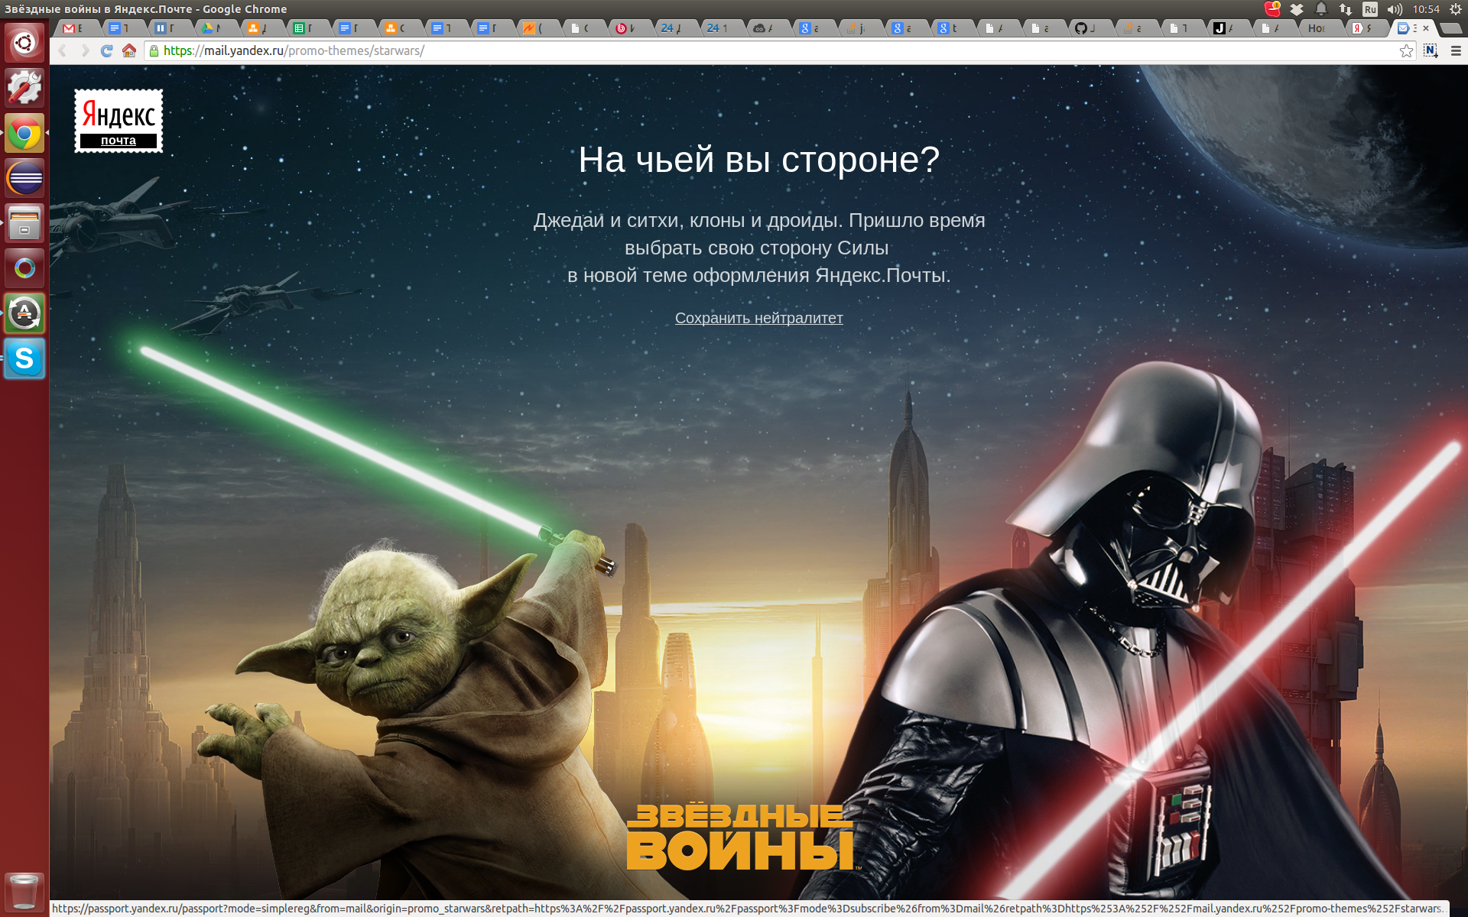This screenshot has height=917, width=1468.
Task: Open the file drawer launcher icon
Action: pos(24,224)
